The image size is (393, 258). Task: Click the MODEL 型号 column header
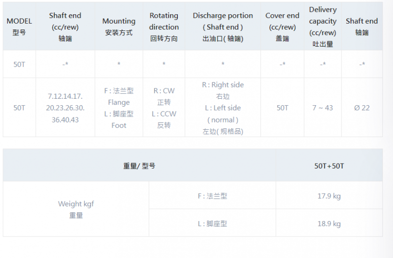[19, 27]
